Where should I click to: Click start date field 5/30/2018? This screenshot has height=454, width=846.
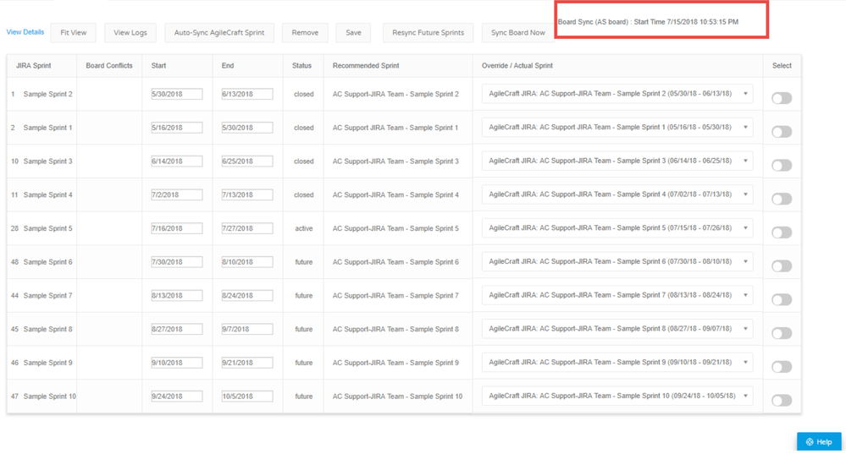[177, 94]
